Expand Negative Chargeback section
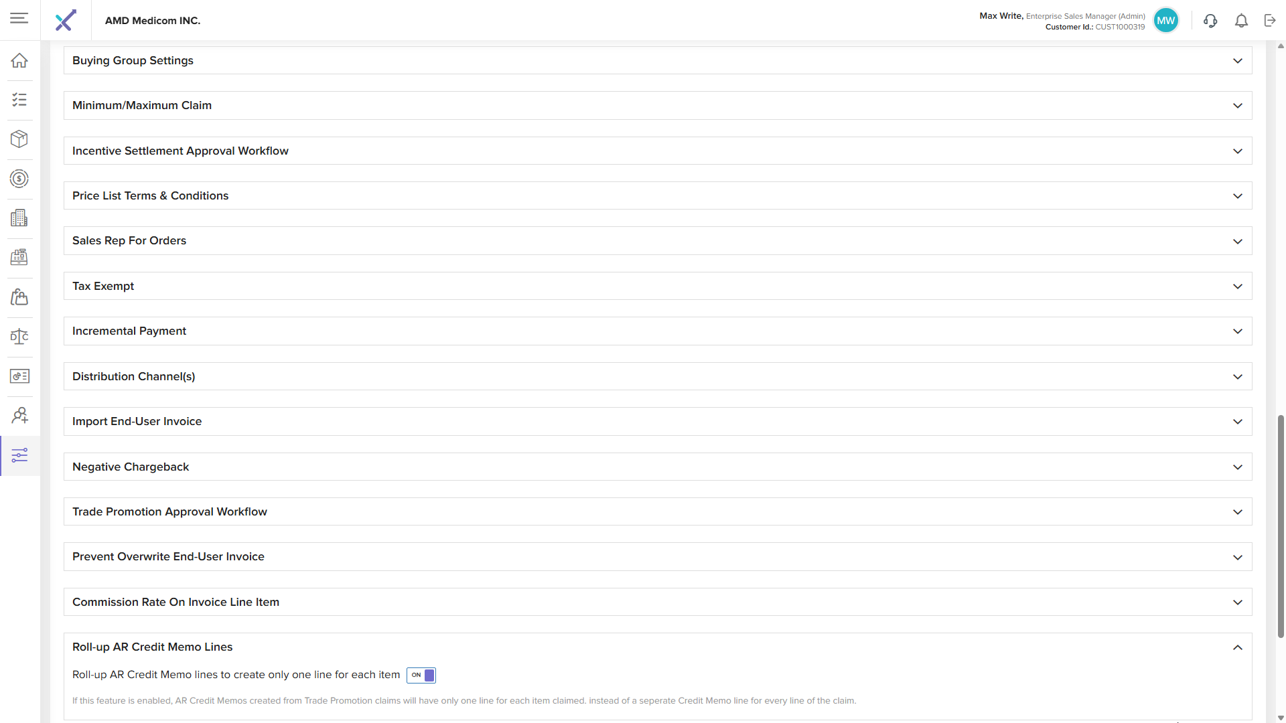 (x=1237, y=467)
